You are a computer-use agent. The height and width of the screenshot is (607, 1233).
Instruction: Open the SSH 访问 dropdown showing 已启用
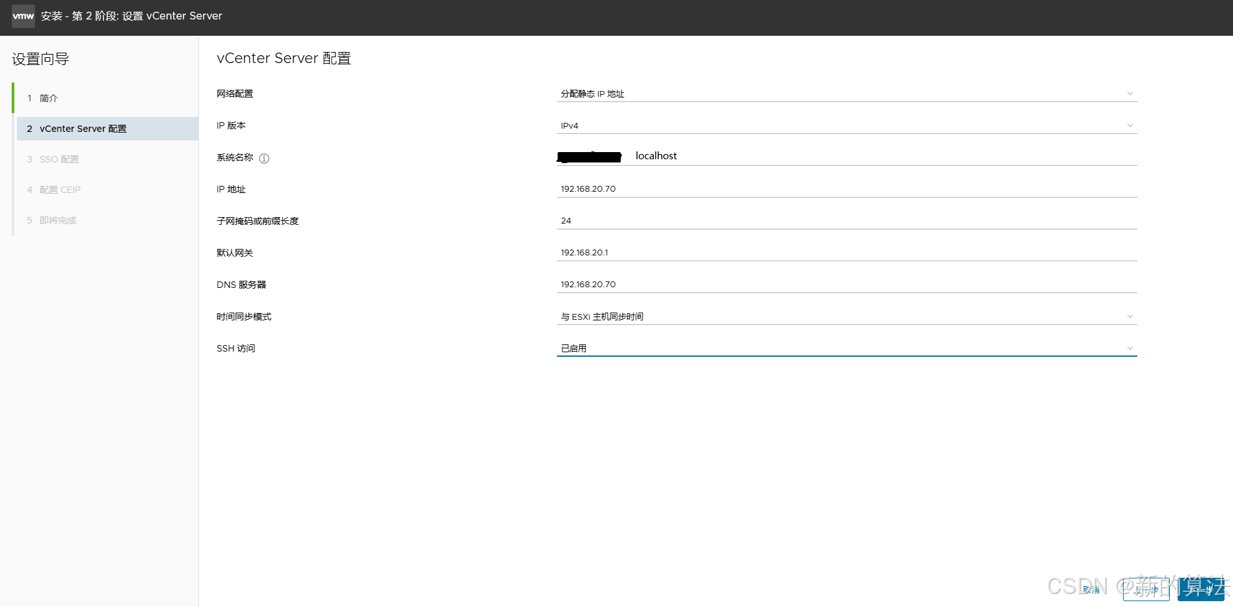point(847,348)
